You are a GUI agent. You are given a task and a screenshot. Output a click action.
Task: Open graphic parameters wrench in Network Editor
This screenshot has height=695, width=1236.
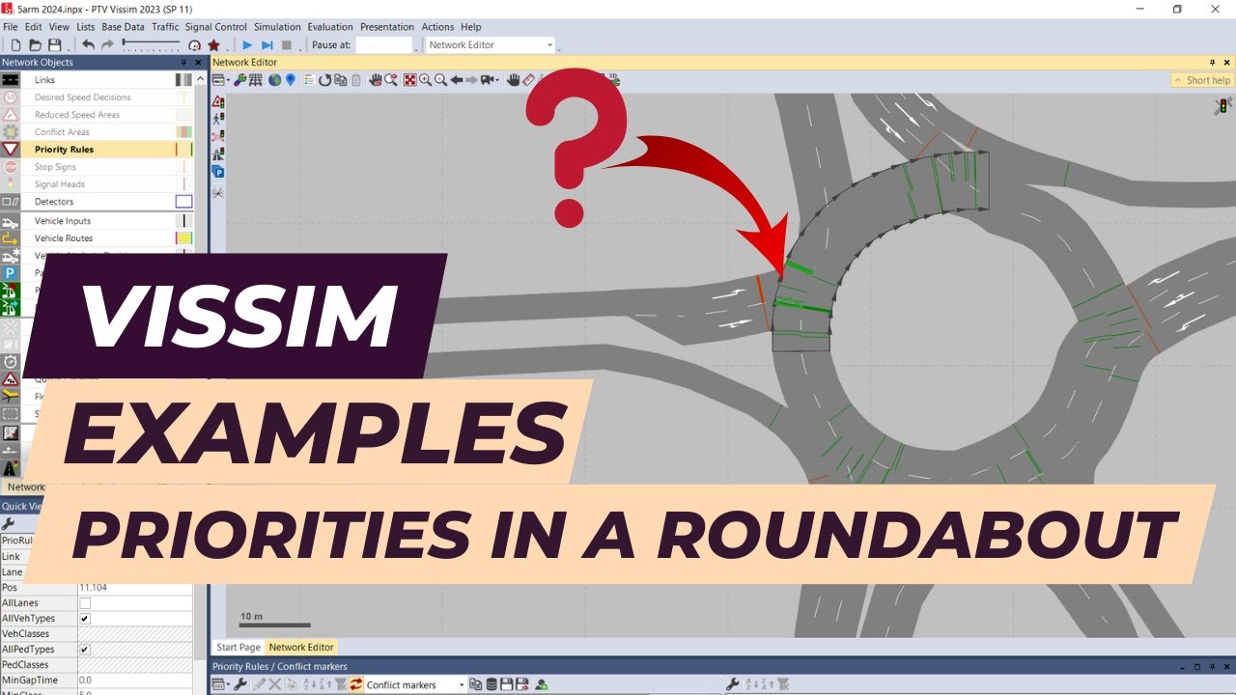(x=239, y=80)
